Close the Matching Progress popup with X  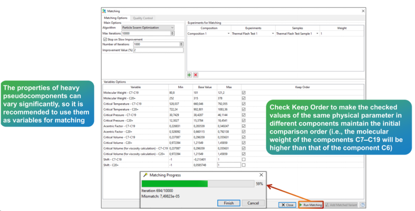coord(261,175)
